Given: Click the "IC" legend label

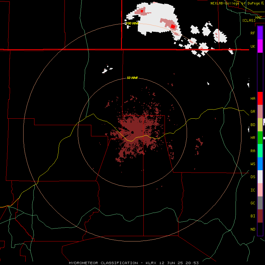Looking at the screenshot, I should (x=253, y=190).
